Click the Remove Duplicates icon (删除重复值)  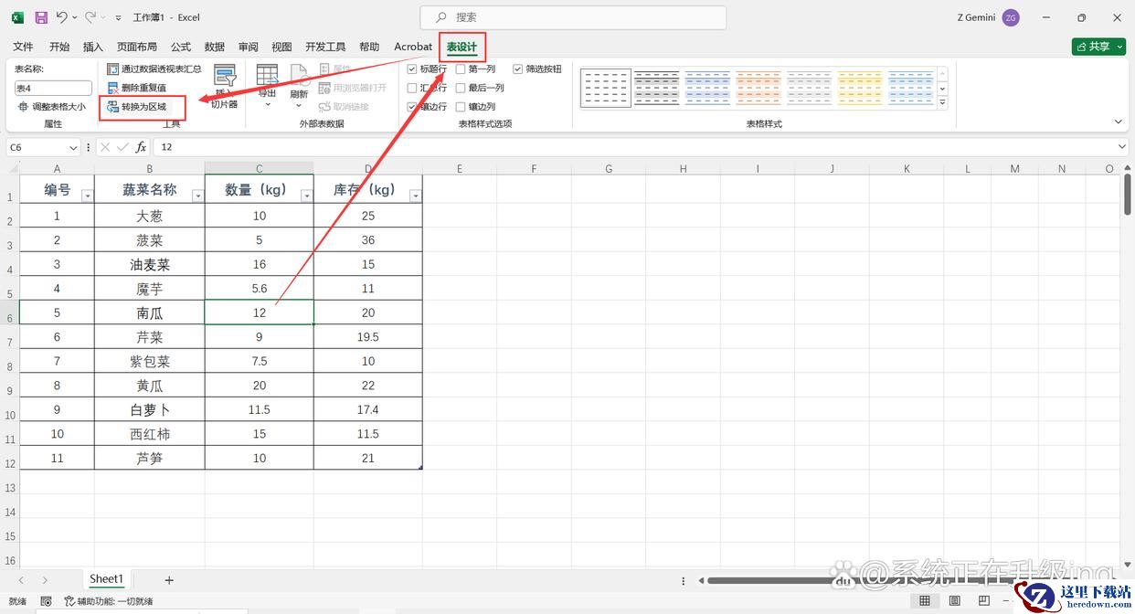coord(113,88)
